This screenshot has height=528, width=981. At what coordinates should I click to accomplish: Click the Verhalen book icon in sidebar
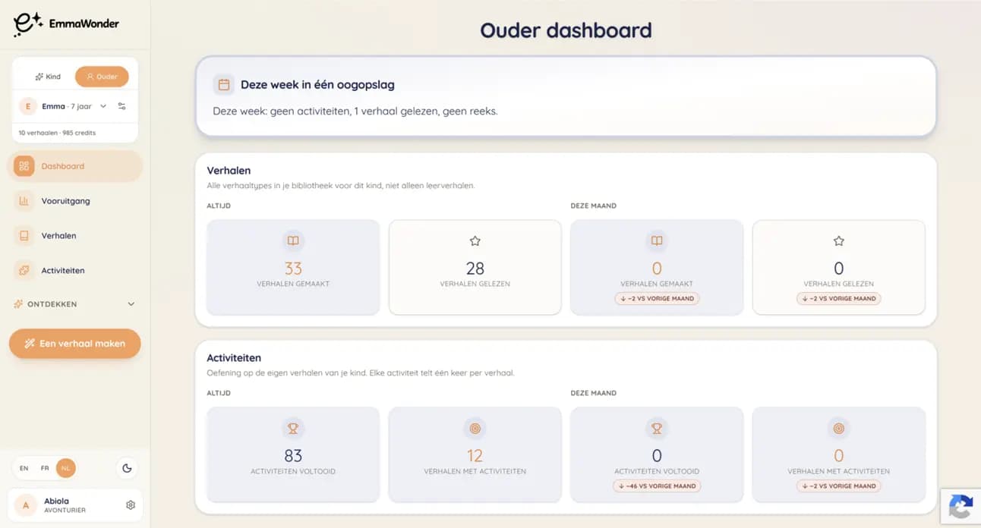(x=24, y=236)
